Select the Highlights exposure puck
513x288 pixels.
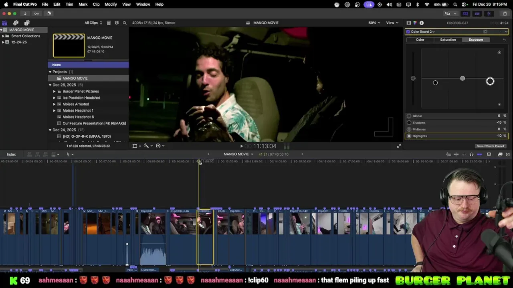coord(490,82)
